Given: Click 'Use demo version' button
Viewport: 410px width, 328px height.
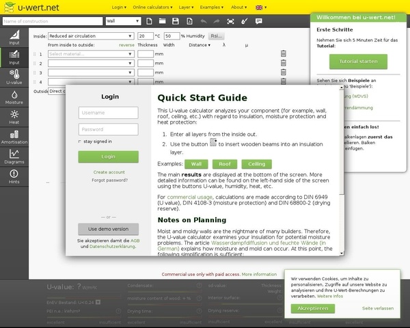Looking at the screenshot, I should tap(109, 229).
